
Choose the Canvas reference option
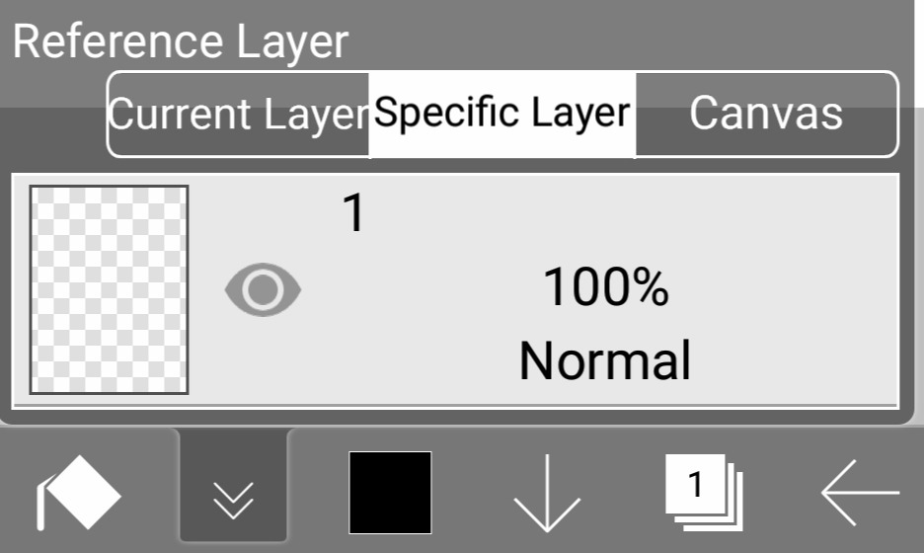tap(765, 114)
